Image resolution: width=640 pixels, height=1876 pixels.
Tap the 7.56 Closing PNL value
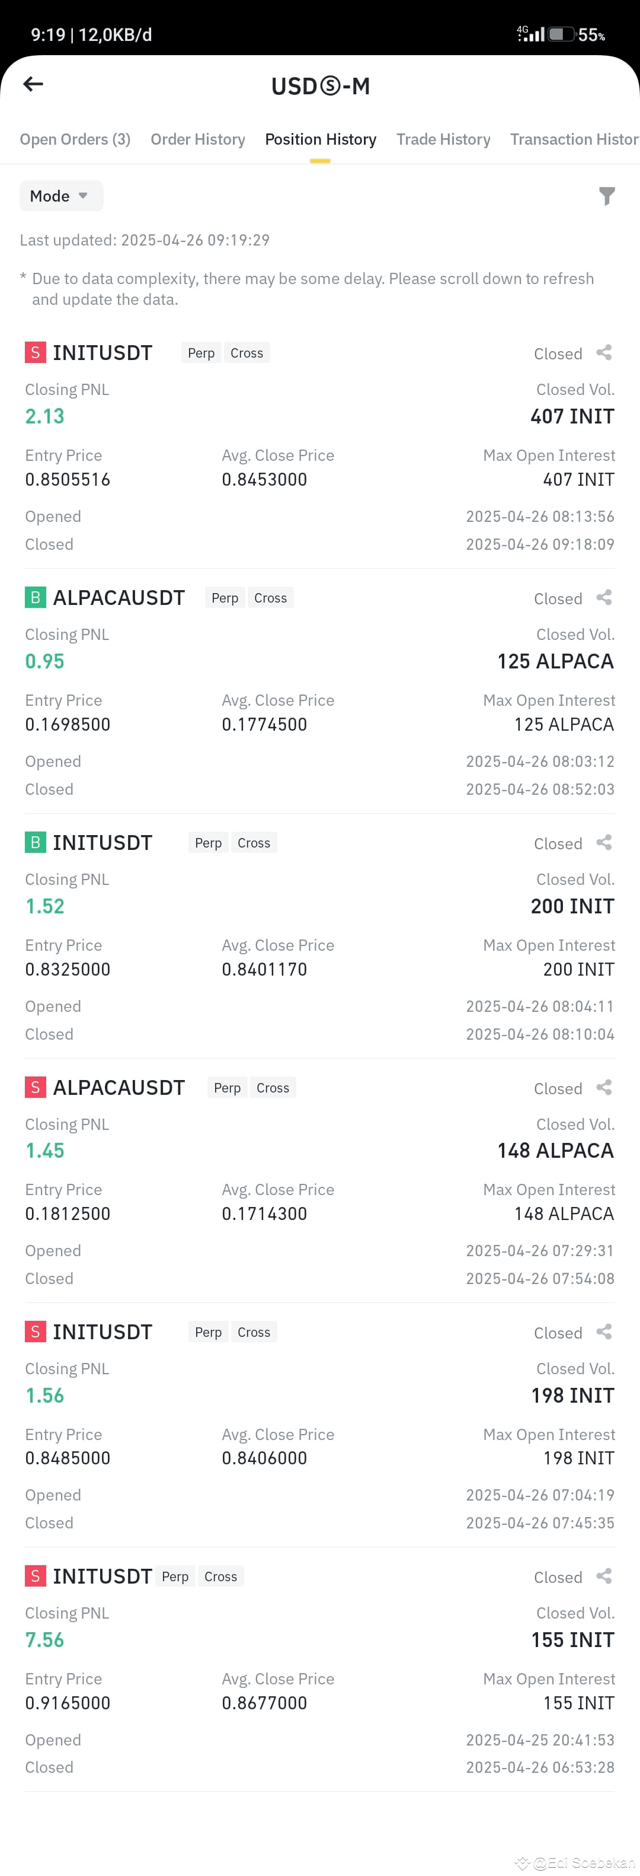(44, 1640)
